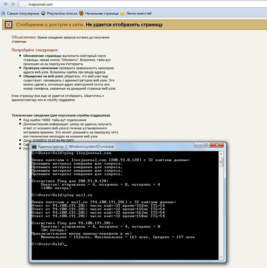
Task: Open the Начальная страница Firefox bookmark
Action: [99, 13]
